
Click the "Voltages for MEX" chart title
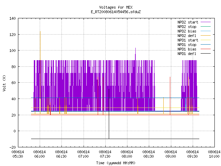click(x=116, y=7)
